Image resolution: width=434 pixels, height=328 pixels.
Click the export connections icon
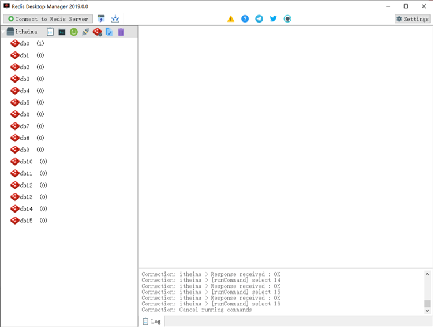pos(115,19)
